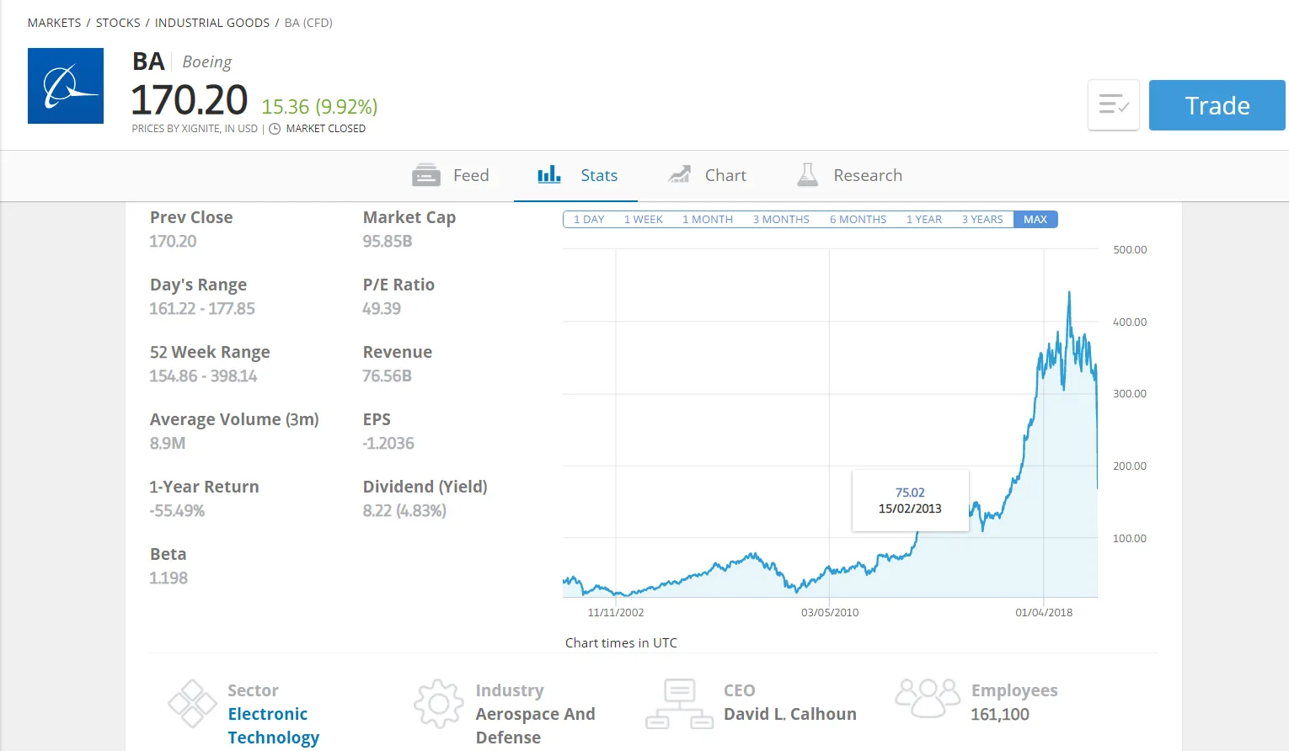Click the Employees people icon

pos(928,698)
